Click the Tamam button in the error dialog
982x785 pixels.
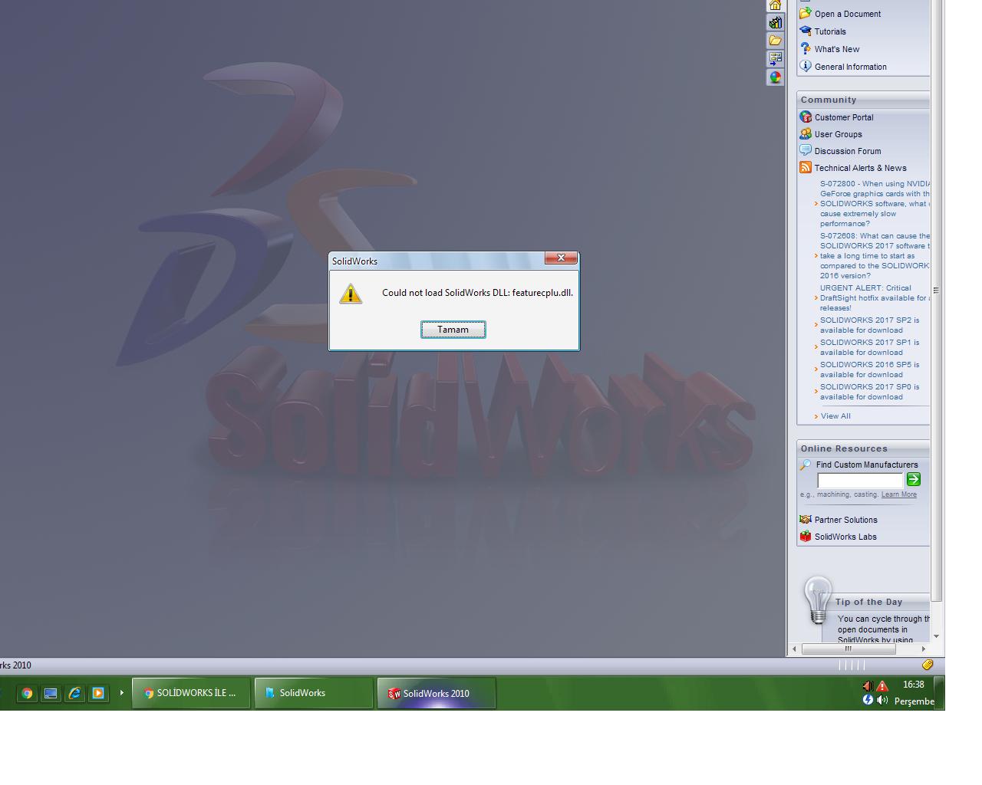(453, 330)
